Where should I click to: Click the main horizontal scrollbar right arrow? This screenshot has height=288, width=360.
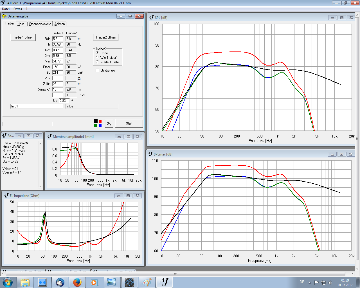pyautogui.click(x=352, y=274)
